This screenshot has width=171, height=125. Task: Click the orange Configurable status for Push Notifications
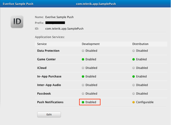(x=143, y=102)
